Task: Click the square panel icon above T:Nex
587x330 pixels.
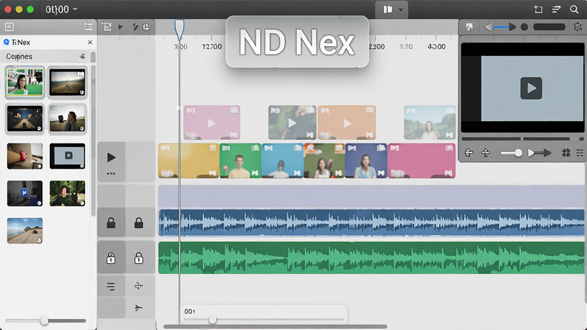Action: [x=9, y=26]
